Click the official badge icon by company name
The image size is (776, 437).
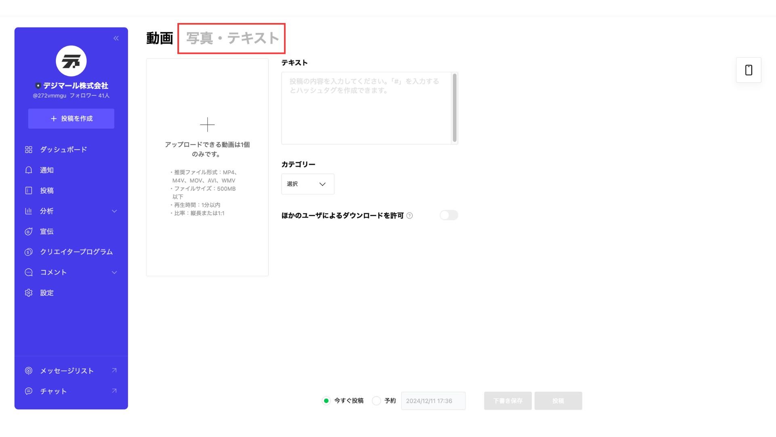[38, 86]
